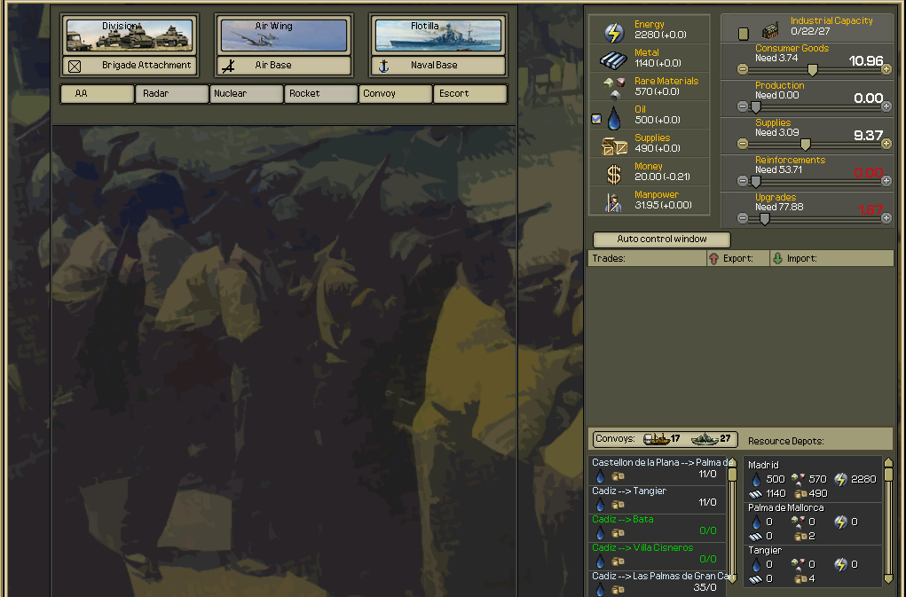Select the Radar build tab

click(171, 94)
